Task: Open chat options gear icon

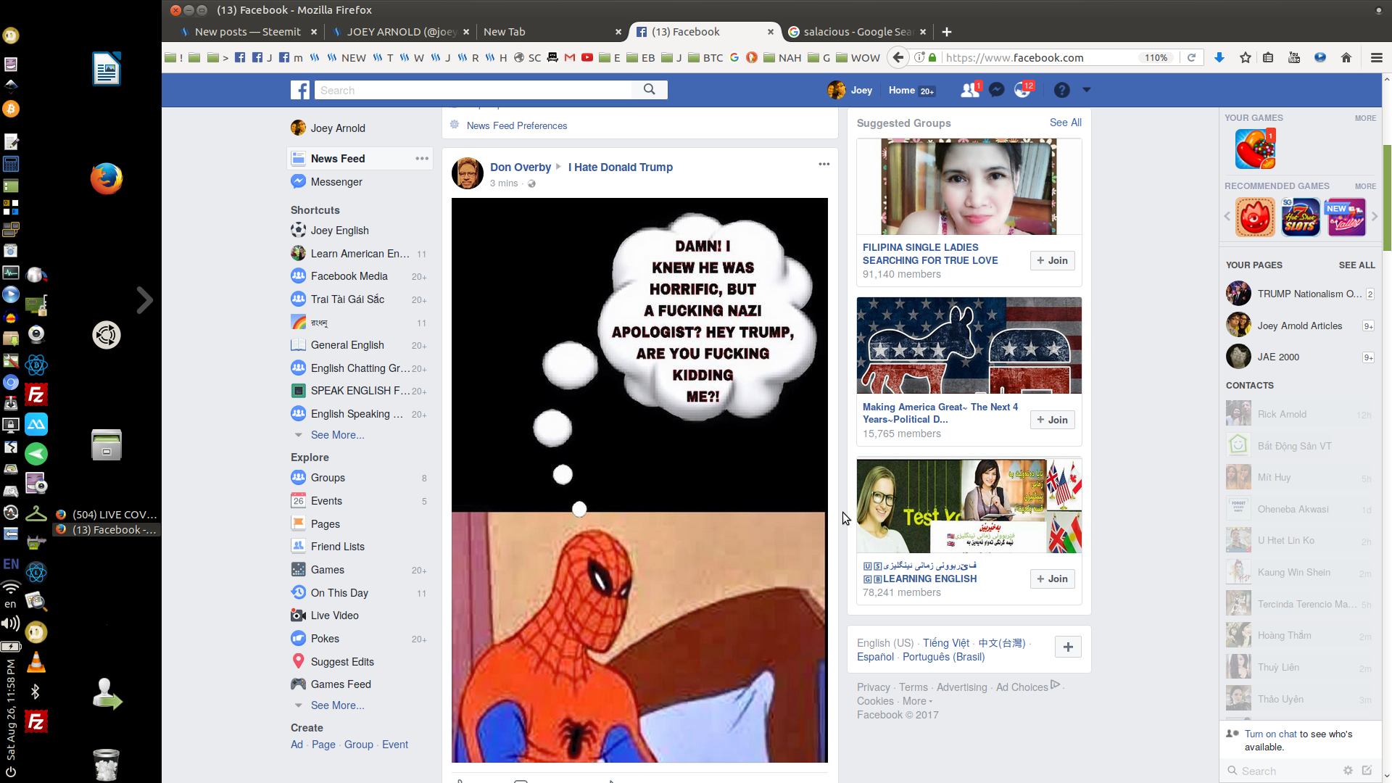Action: (x=1348, y=771)
